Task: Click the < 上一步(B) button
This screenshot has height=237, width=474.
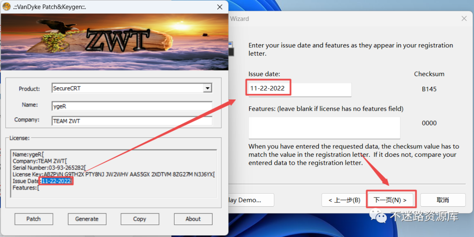Action: [345, 200]
